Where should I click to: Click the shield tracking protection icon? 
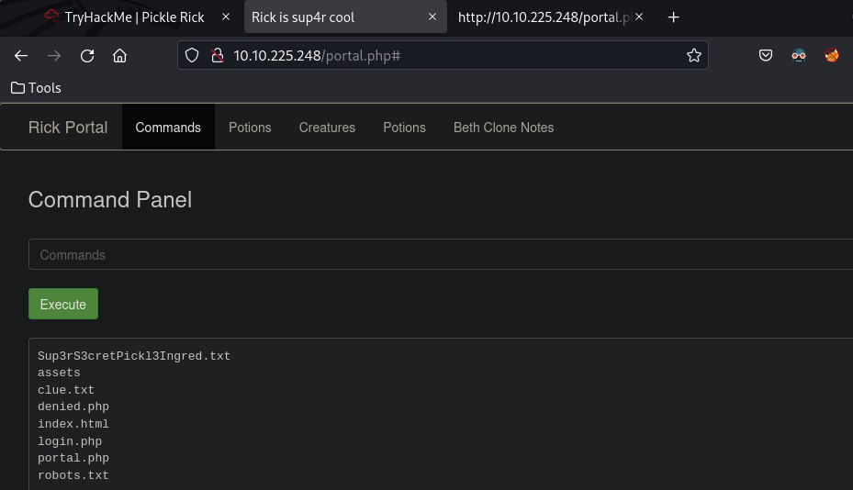point(192,56)
